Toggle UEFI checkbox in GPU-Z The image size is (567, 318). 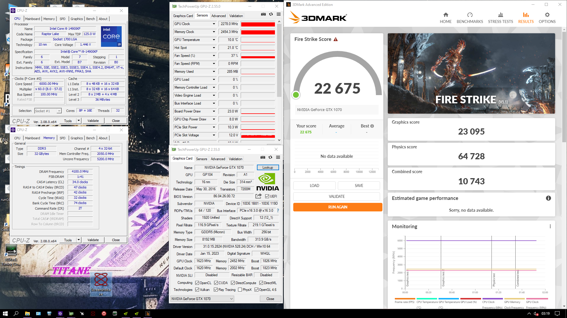[x=267, y=196]
